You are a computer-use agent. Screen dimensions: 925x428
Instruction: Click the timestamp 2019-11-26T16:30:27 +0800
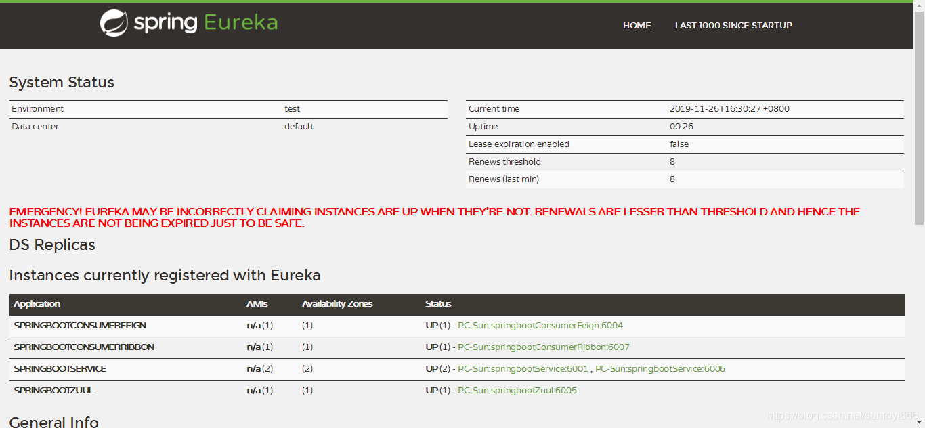point(729,109)
